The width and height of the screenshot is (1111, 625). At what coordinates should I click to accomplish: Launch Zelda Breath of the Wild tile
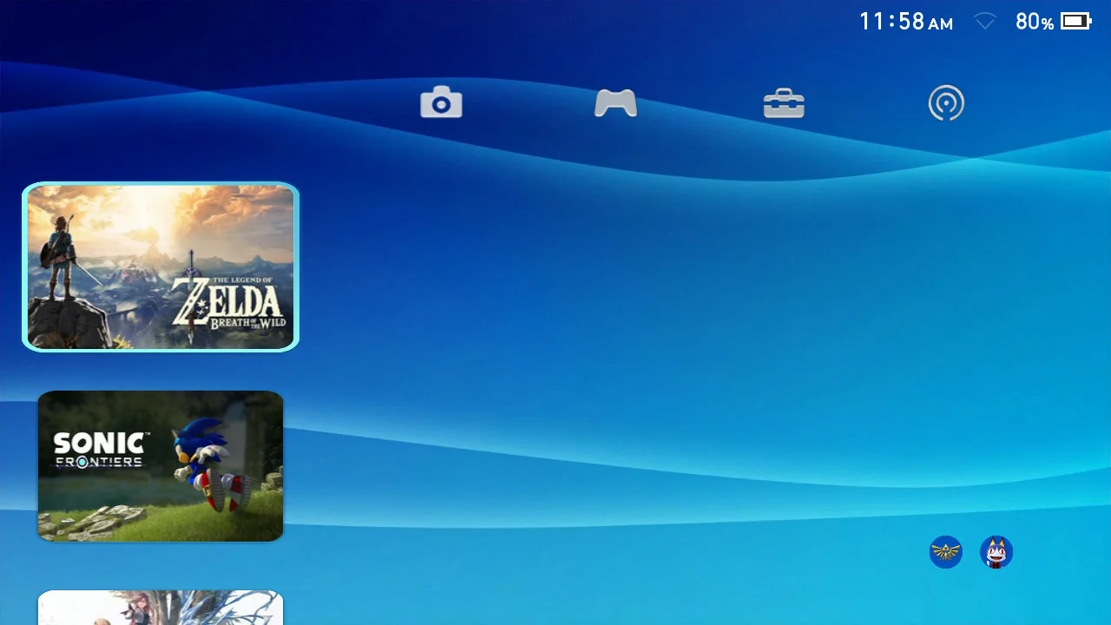click(161, 266)
